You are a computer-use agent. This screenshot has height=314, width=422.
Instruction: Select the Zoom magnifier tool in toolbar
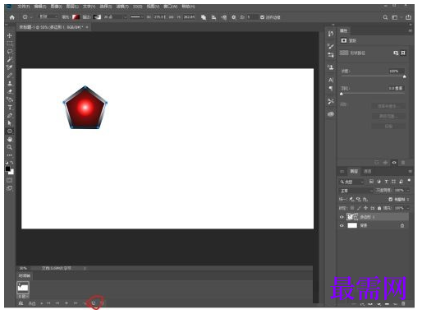(x=10, y=147)
